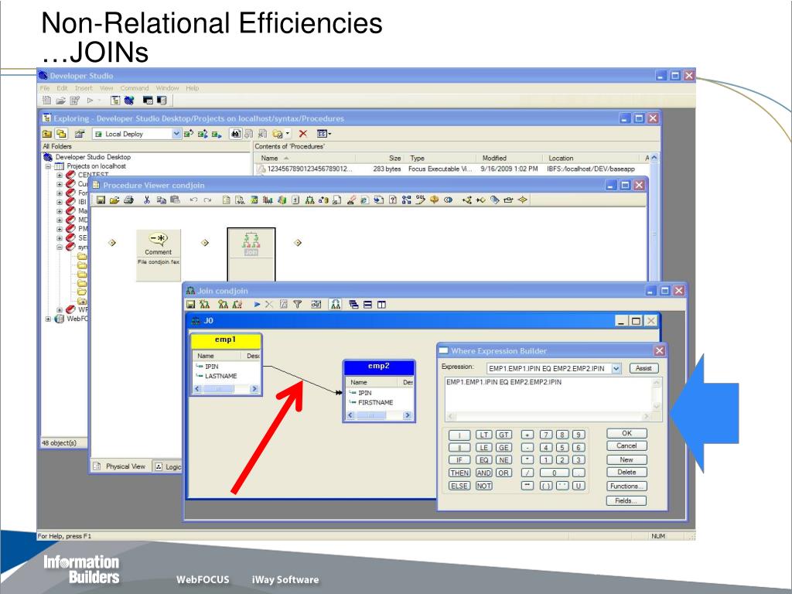792x594 pixels.
Task: Click Save icon in Join condjoin toolbar
Action: (x=191, y=305)
